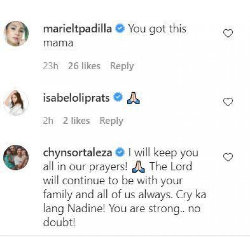This screenshot has height=237, width=250.
Task: Heart chynsortaleza's prayer comment
Action: 228,158
